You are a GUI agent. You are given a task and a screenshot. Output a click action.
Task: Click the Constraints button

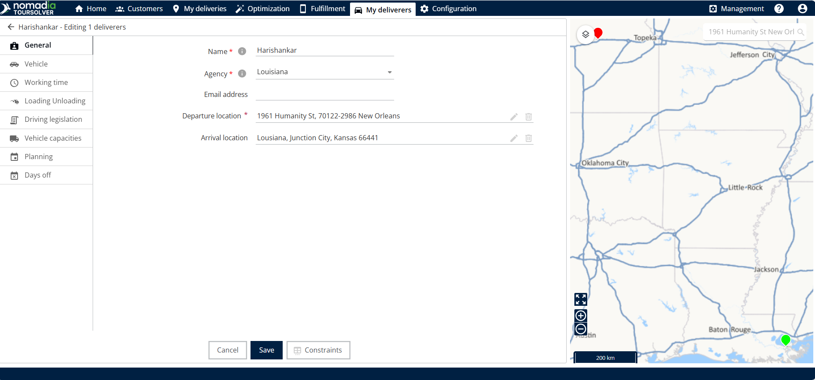(x=318, y=350)
